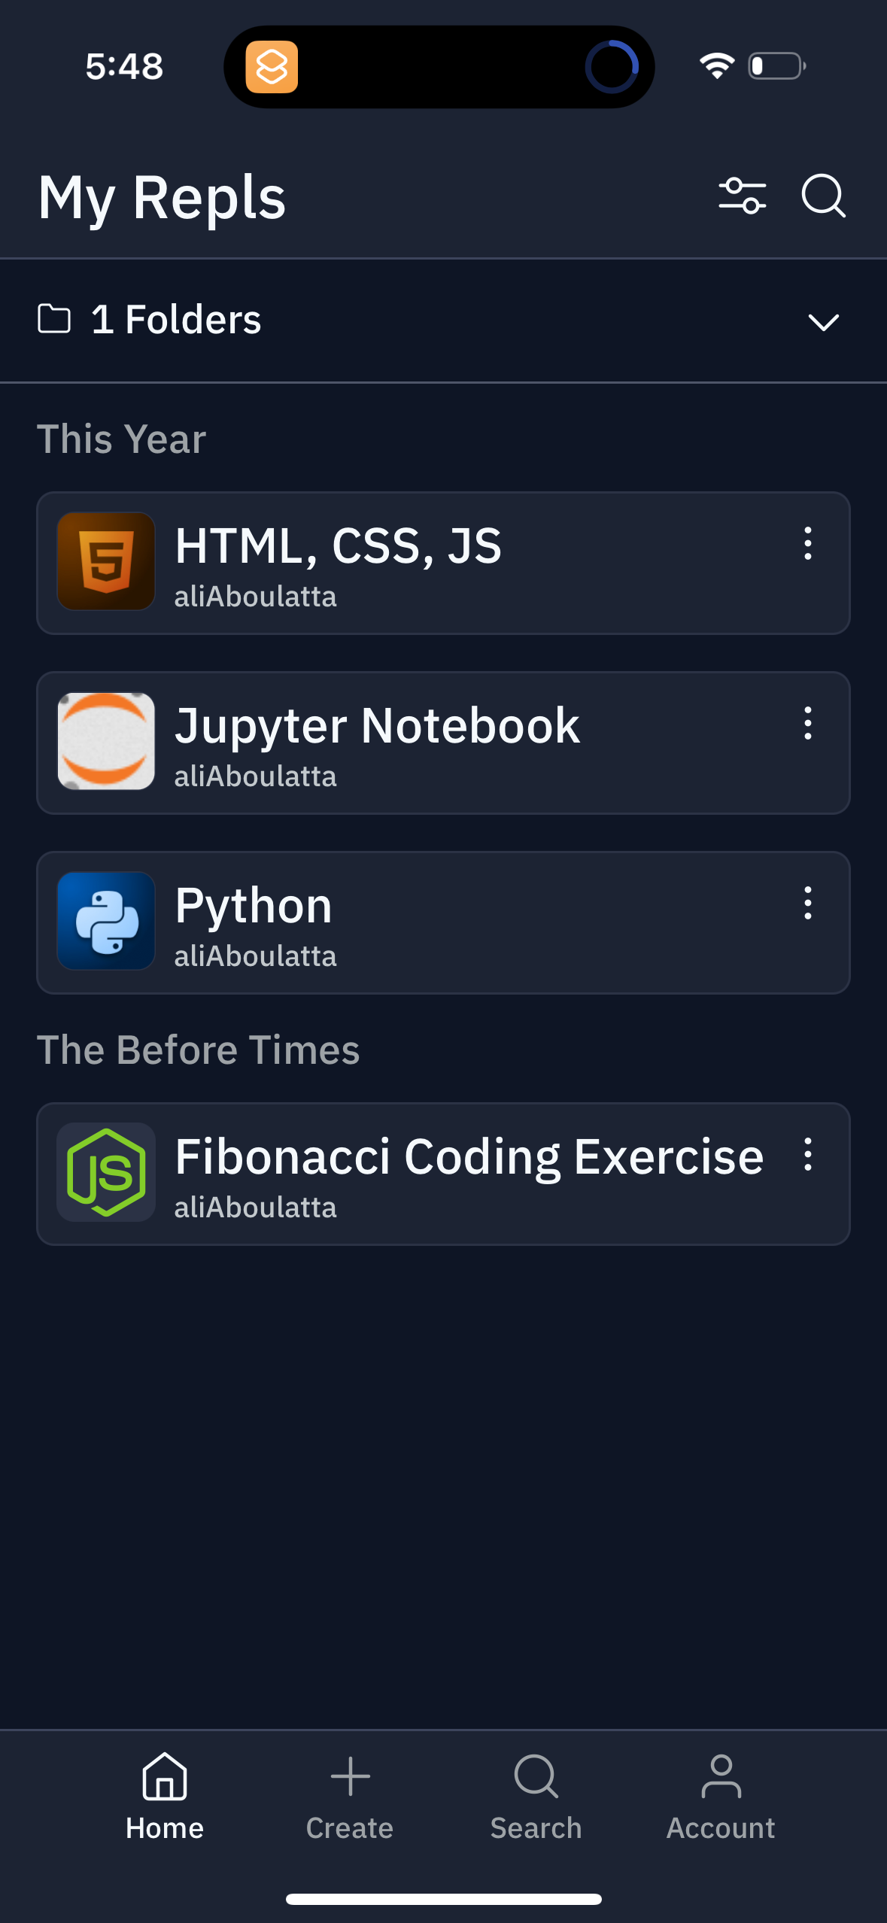Tap the 1 Folders label
887x1923 pixels.
[x=176, y=320]
